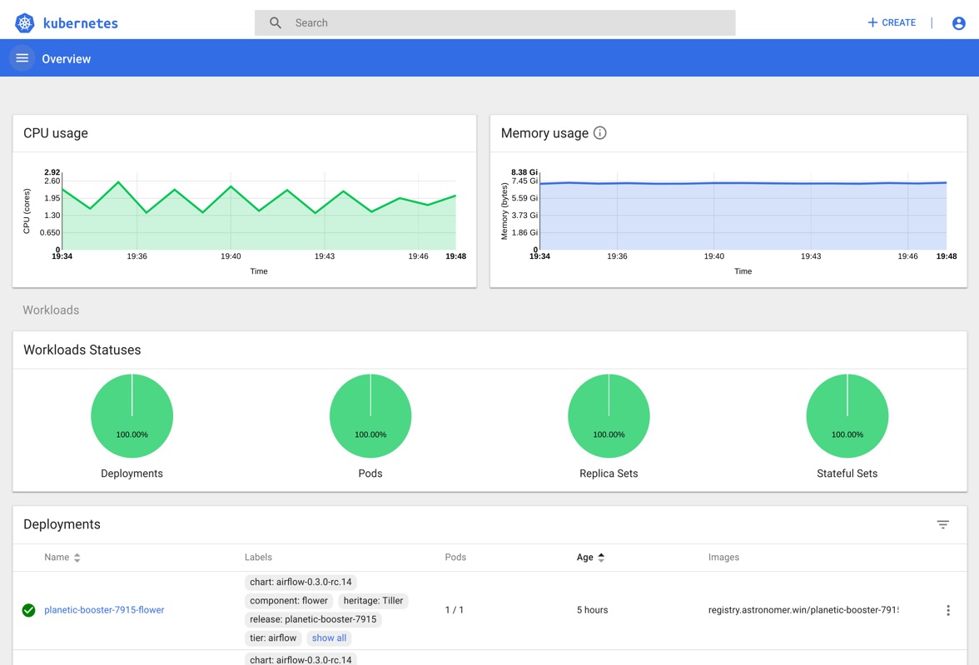Image resolution: width=979 pixels, height=665 pixels.
Task: Click the Stateful Sets pie chart
Action: tap(847, 415)
